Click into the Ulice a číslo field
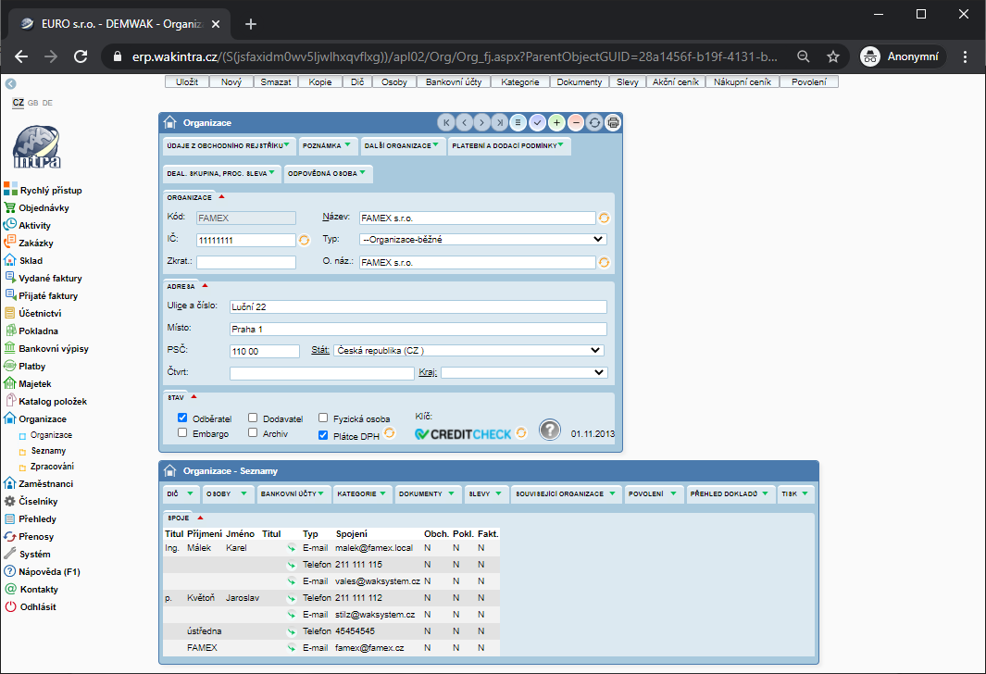The height and width of the screenshot is (674, 986). click(x=418, y=307)
